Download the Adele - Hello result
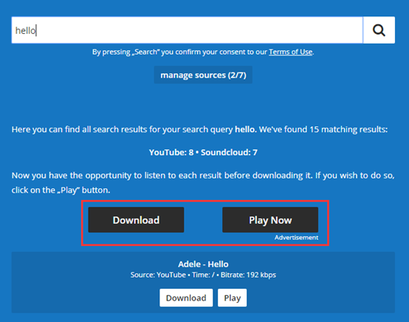This screenshot has width=409, height=322. (x=186, y=298)
